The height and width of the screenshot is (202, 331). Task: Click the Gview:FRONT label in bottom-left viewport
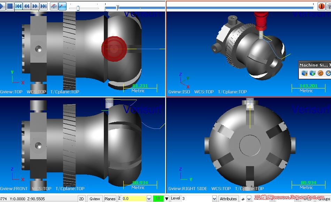tap(14, 188)
